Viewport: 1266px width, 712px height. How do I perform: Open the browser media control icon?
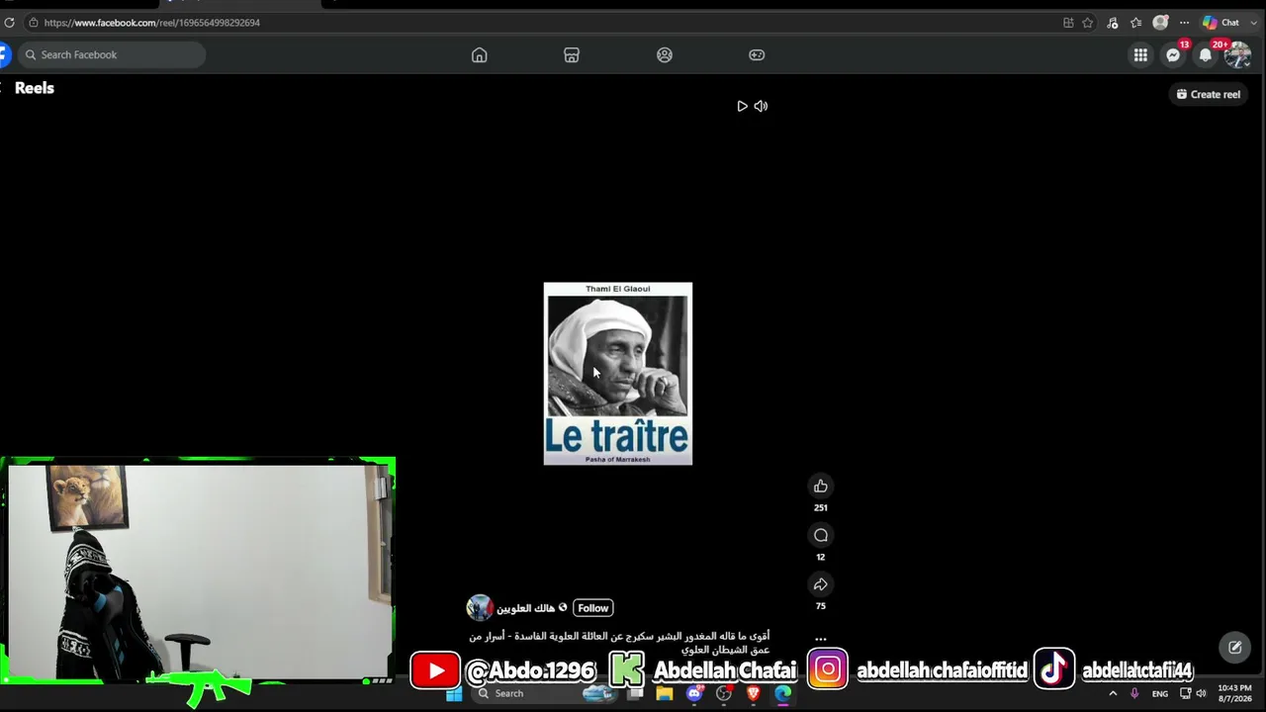[1113, 23]
